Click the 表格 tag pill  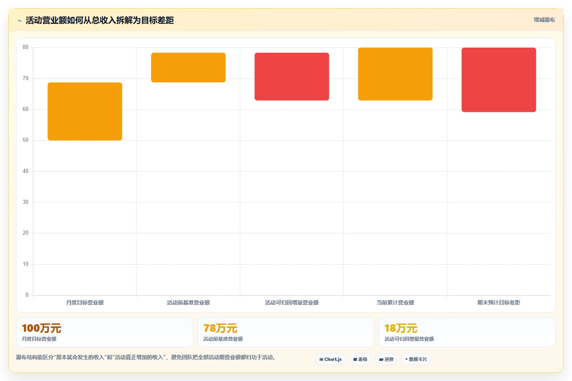point(360,359)
